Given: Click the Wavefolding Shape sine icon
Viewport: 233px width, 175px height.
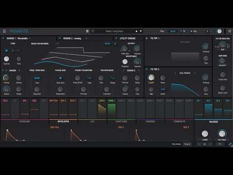Looking at the screenshot, I should point(113,78).
